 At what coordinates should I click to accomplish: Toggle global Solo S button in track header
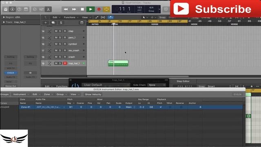coord(61,23)
